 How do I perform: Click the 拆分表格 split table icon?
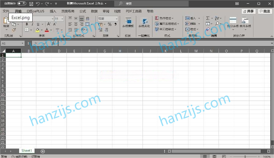click(232, 22)
